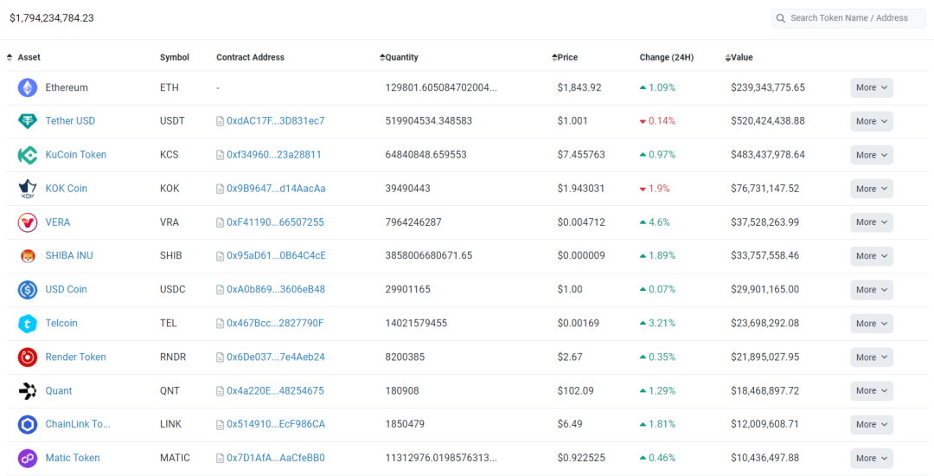The height and width of the screenshot is (476, 934).
Task: Click the document icon beside 0x514910...EcF986CA
Action: pyautogui.click(x=220, y=425)
